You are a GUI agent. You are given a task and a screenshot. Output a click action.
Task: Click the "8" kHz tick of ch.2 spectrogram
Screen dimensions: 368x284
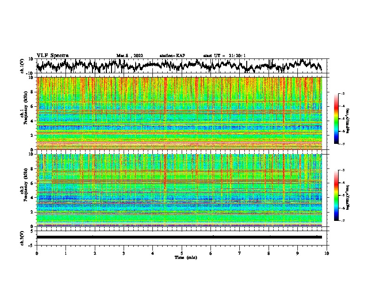click(x=33, y=169)
